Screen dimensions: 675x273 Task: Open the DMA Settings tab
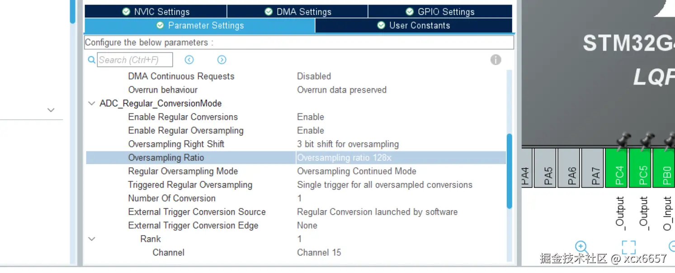(298, 12)
